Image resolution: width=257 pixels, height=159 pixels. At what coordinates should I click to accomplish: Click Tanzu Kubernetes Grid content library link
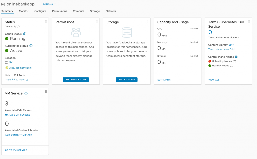[x=221, y=49]
